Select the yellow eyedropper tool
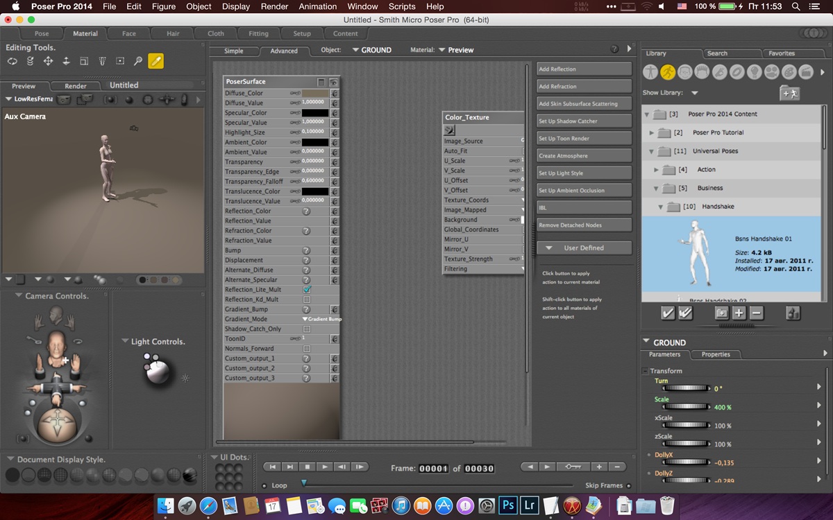The width and height of the screenshot is (833, 520). 156,62
